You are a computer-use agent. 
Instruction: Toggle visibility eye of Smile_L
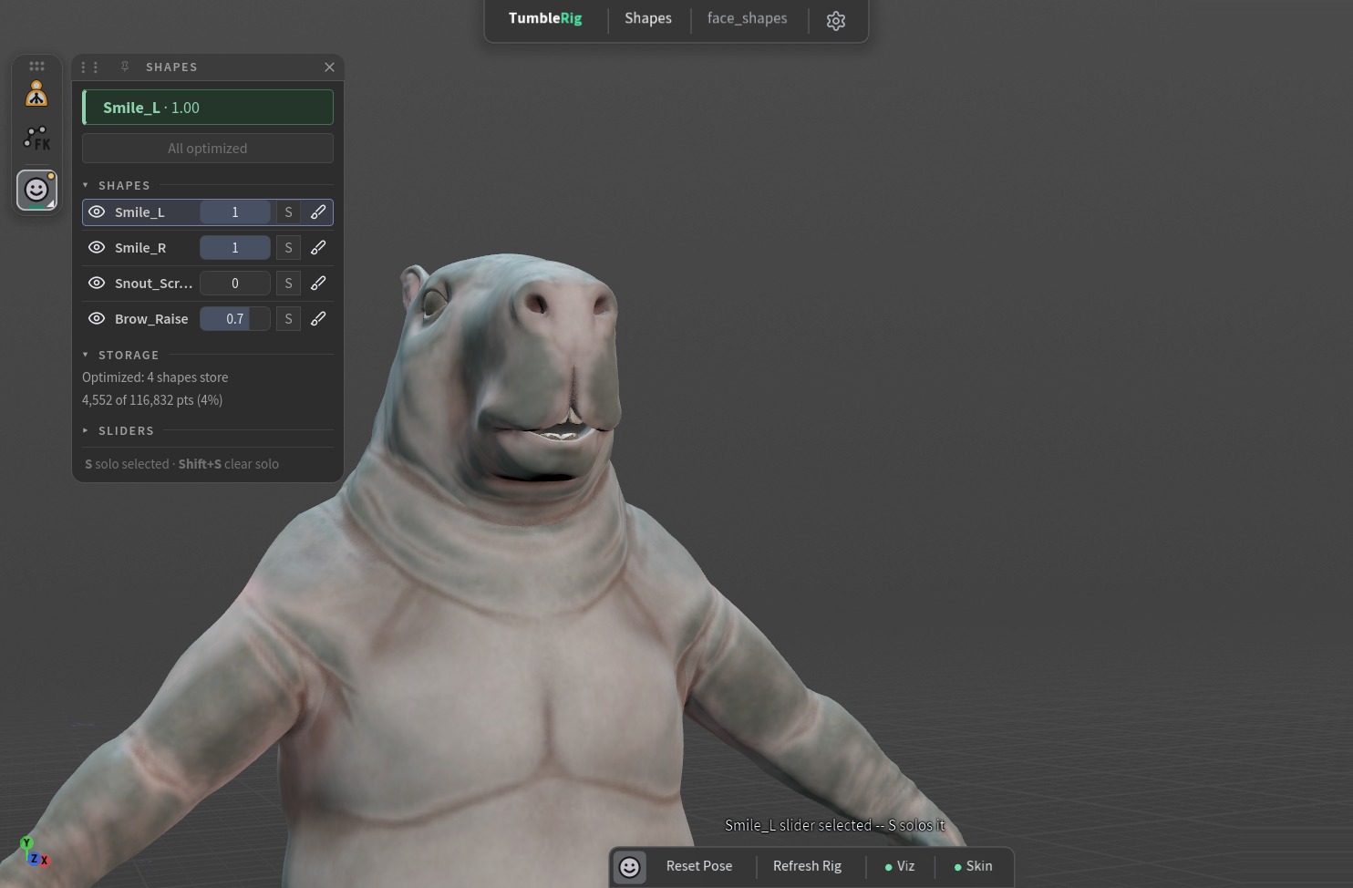tap(97, 212)
